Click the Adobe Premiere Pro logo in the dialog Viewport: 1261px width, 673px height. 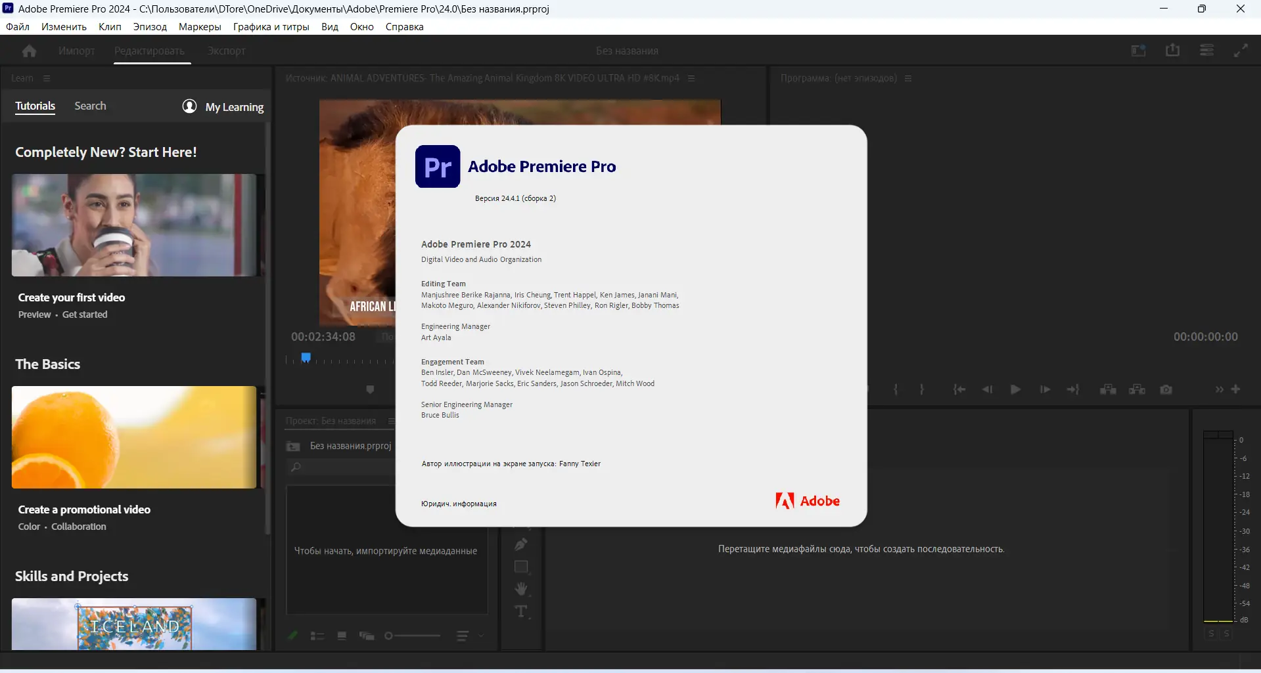pyautogui.click(x=438, y=167)
